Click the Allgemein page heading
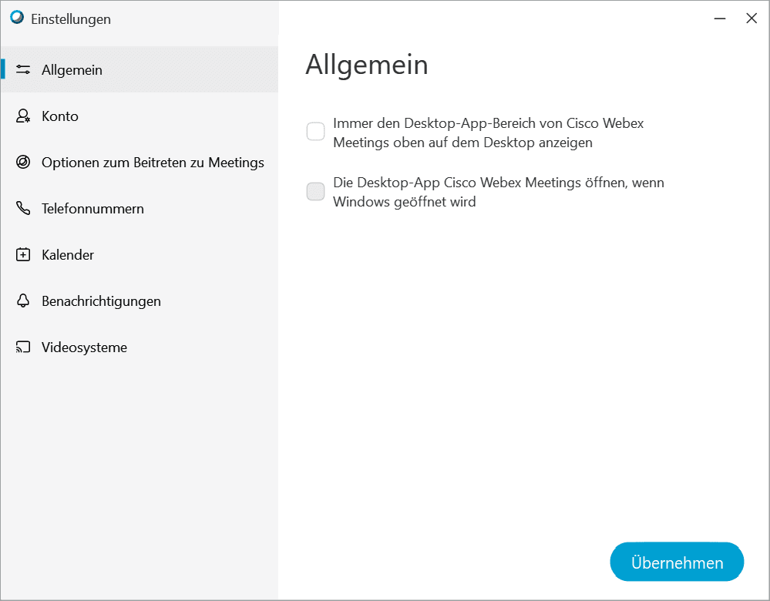 pos(367,65)
